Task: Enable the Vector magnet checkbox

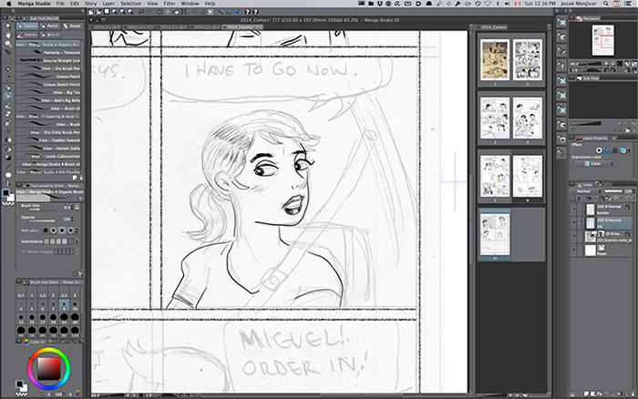Action: (x=23, y=251)
